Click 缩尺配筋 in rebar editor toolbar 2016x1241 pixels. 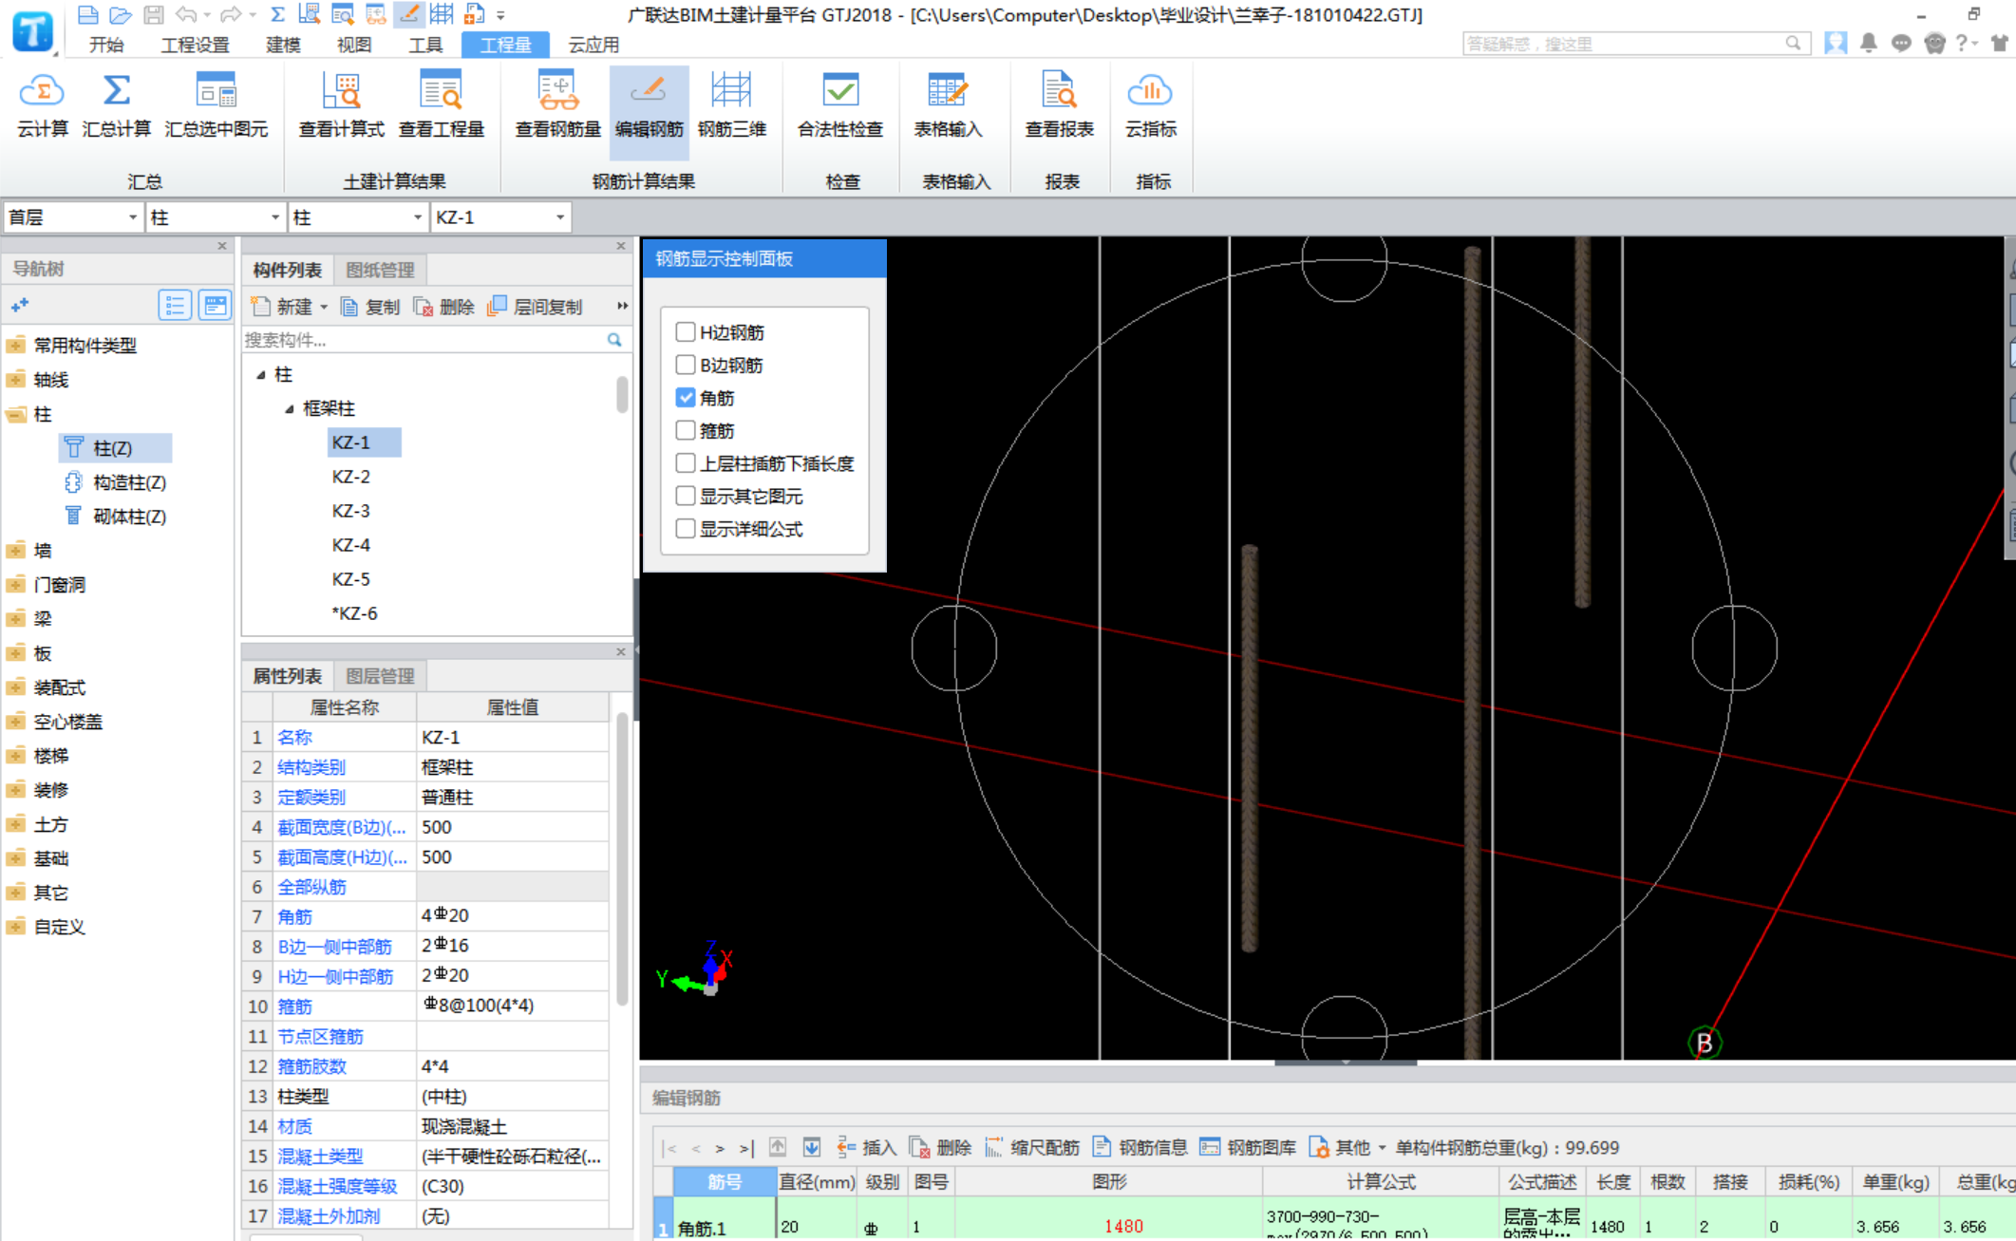point(1032,1147)
